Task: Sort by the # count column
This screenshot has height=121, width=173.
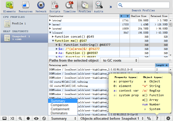Action: (x=125, y=16)
